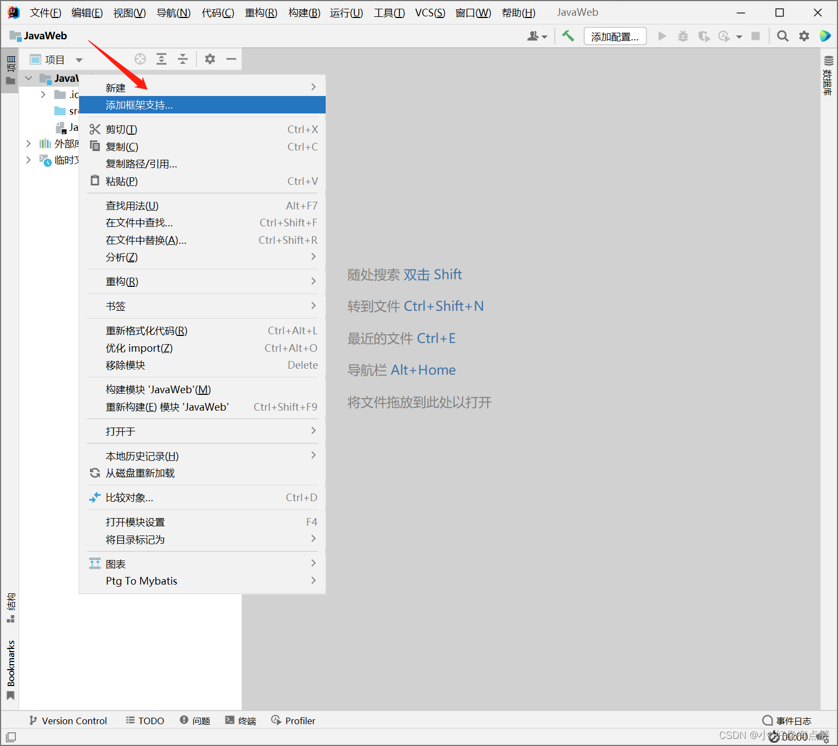The height and width of the screenshot is (746, 838).
Task: Click the Stop square icon
Action: [756, 36]
